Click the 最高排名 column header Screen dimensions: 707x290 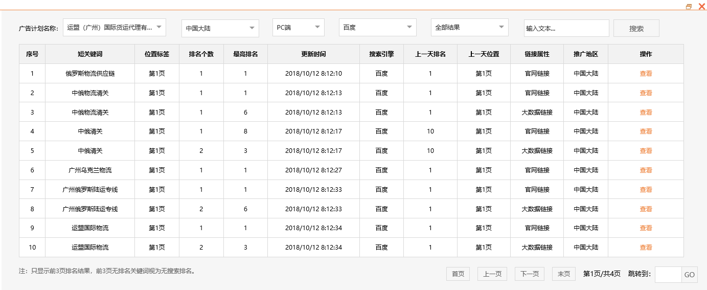245,54
